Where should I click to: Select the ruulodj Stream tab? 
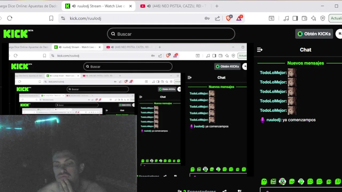[98, 6]
